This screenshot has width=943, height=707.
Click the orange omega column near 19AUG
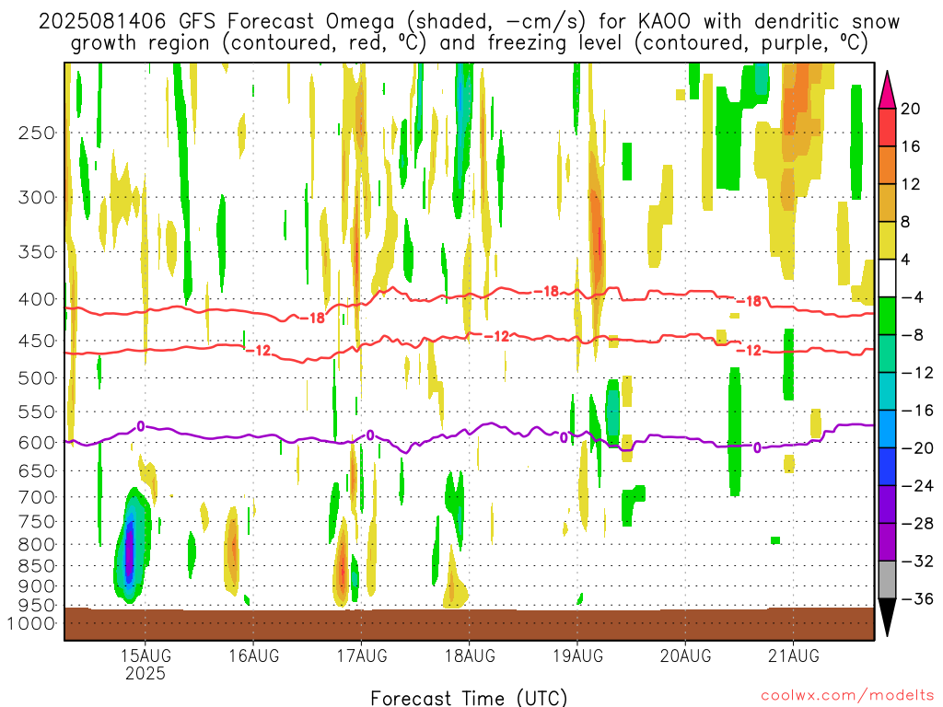596,235
